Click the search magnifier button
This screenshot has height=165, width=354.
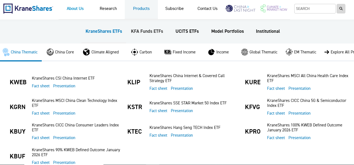click(x=341, y=9)
